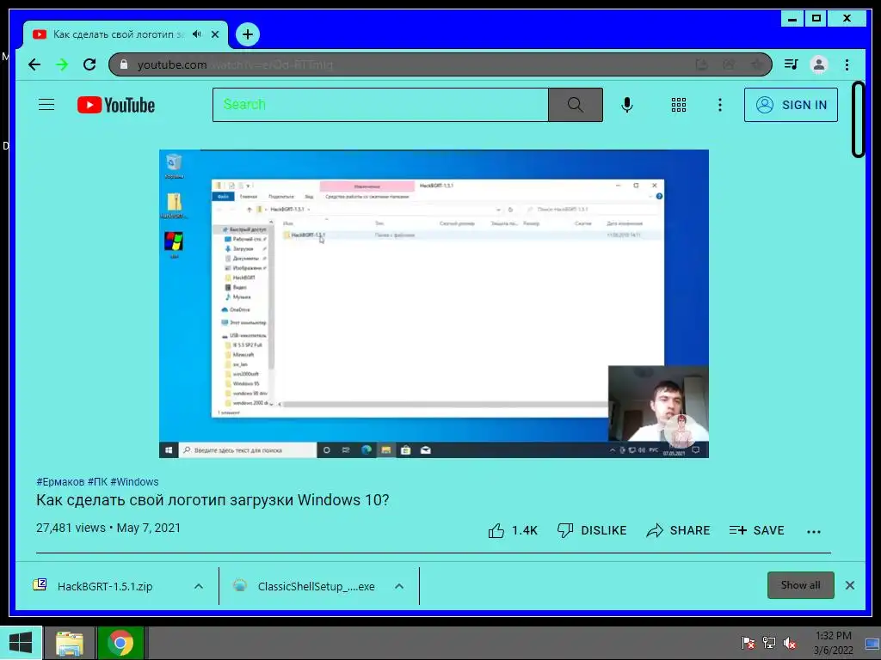Open more actions ellipsis below video
The image size is (881, 660).
(814, 531)
